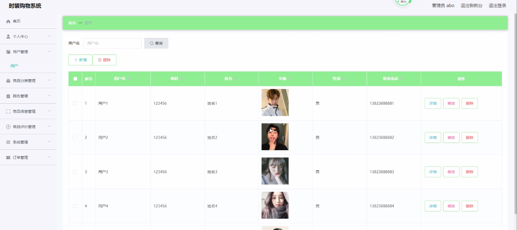
Task: Click the briefcase icon for 商品分类管理
Action: [x=8, y=81]
